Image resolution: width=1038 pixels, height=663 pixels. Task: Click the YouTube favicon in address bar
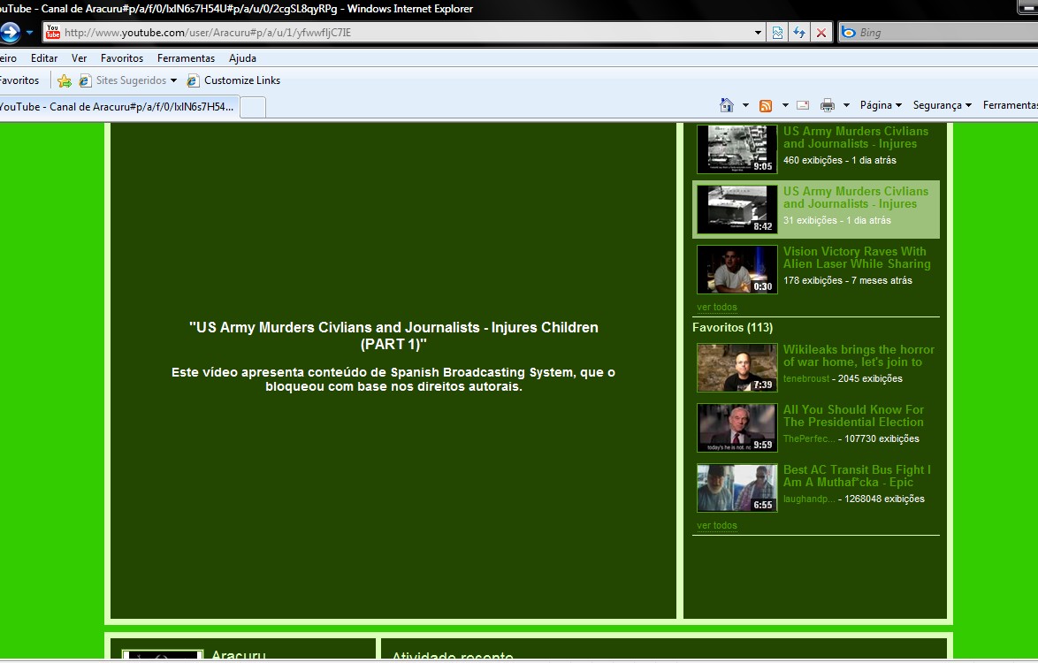pyautogui.click(x=53, y=33)
